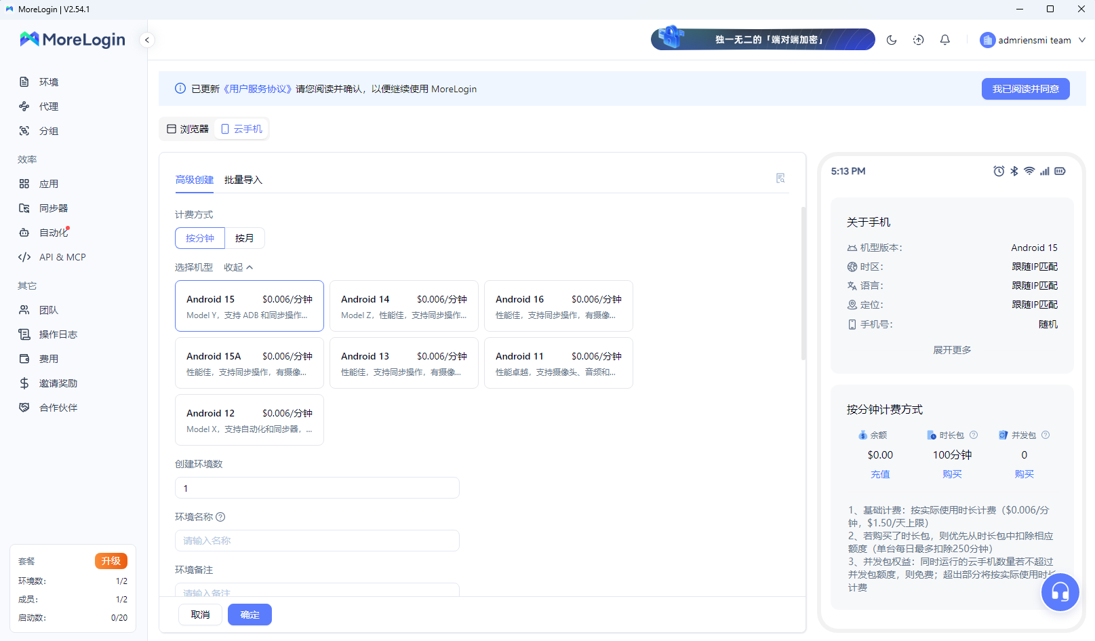Click the 并发包 help question mark
The width and height of the screenshot is (1095, 641).
tap(1046, 435)
